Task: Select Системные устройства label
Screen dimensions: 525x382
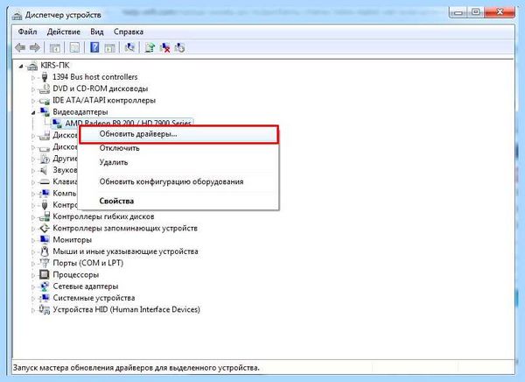Action: click(94, 298)
